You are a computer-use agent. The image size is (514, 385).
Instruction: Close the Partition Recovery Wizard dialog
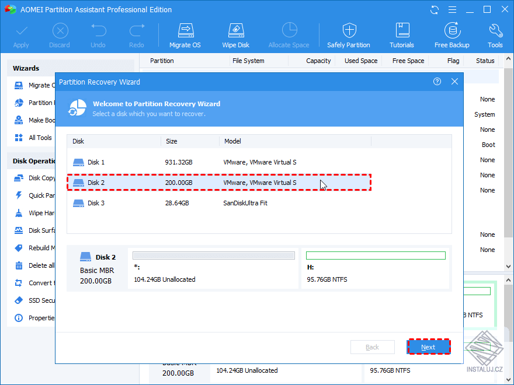point(454,82)
